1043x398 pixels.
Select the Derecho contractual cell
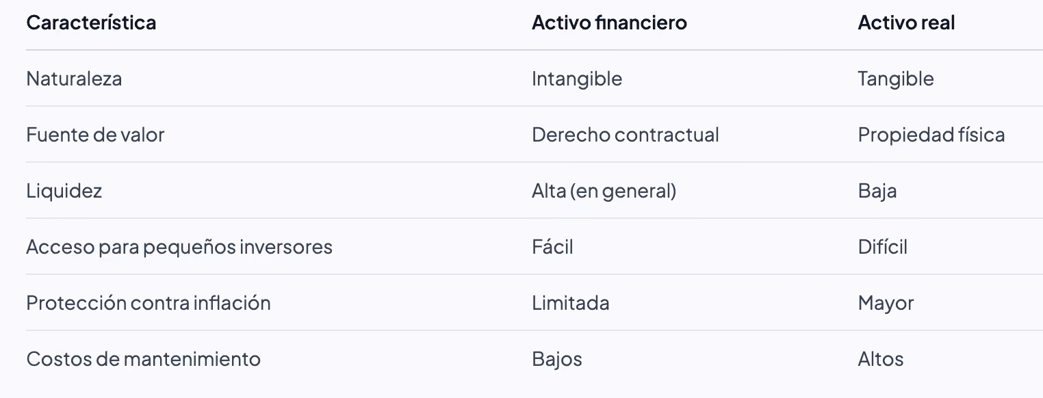coord(626,135)
